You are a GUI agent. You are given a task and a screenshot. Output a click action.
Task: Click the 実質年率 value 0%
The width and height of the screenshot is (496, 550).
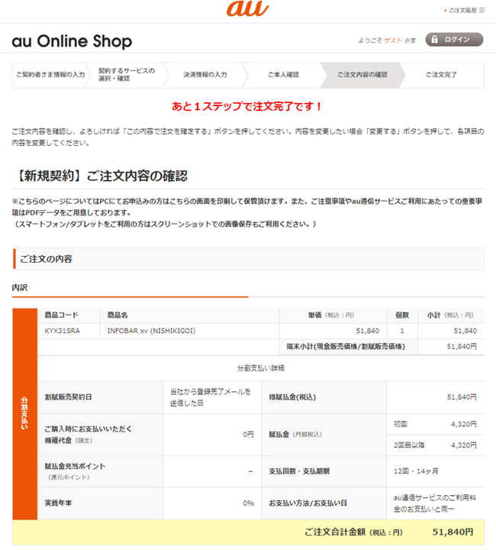click(x=248, y=503)
